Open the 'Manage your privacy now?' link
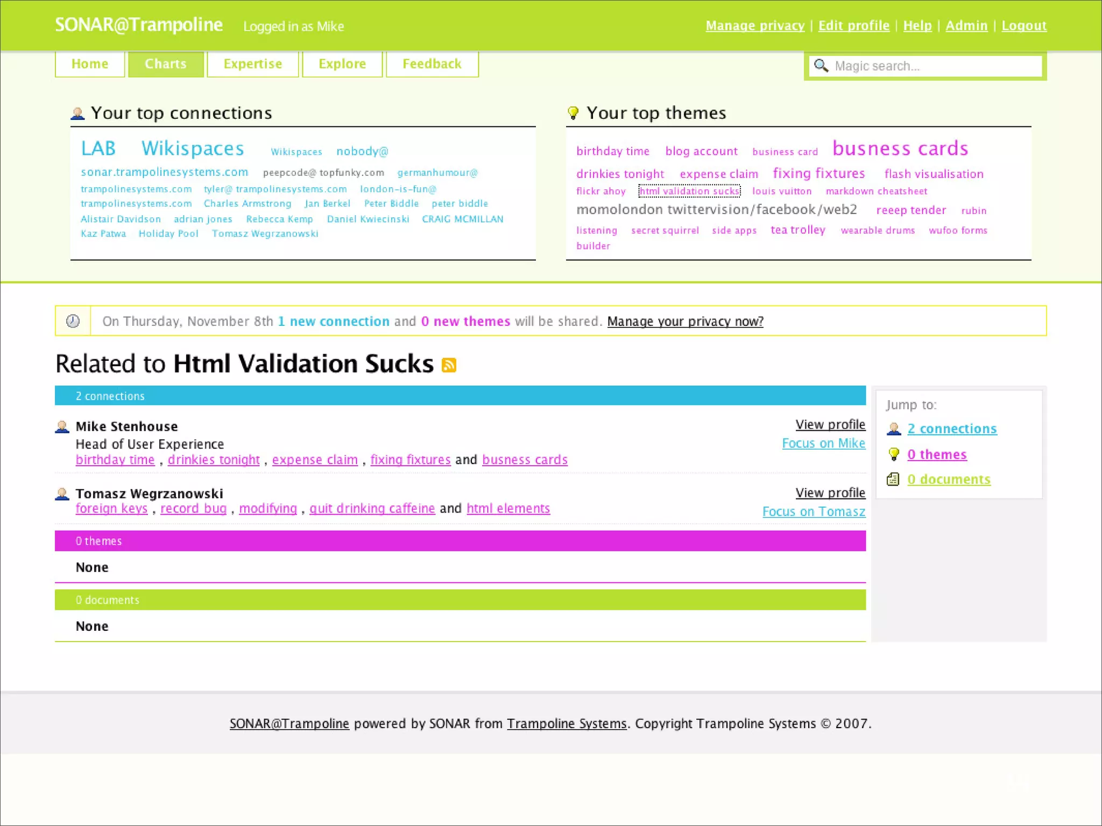This screenshot has height=826, width=1102. click(685, 321)
